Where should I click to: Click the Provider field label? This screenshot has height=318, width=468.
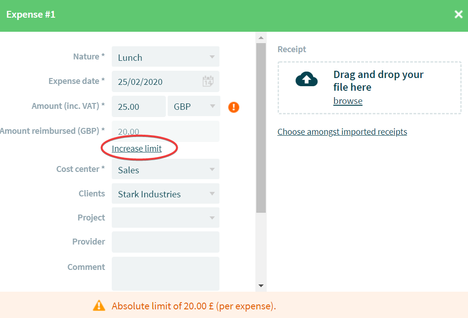click(x=89, y=241)
